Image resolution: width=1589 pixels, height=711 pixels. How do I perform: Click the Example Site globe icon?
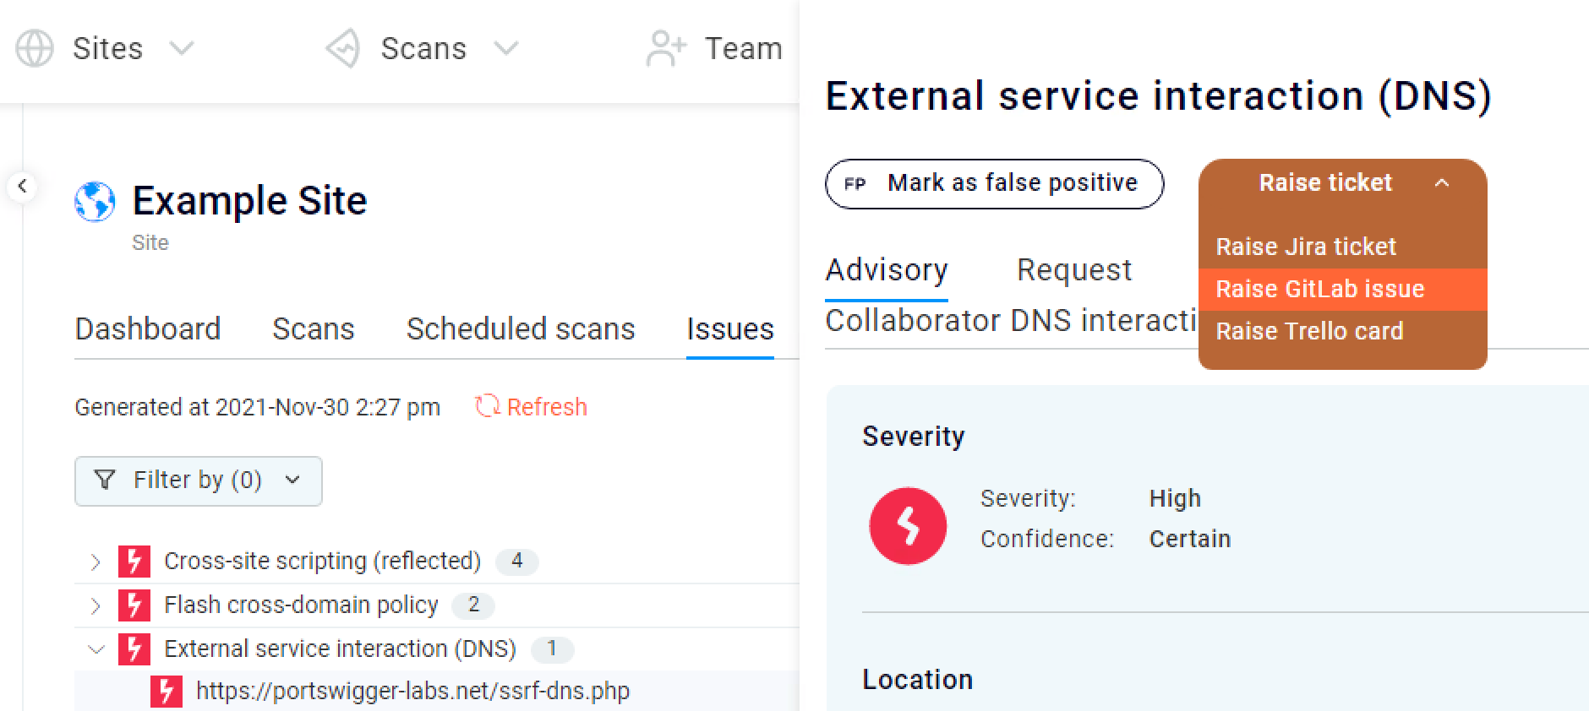pos(95,202)
